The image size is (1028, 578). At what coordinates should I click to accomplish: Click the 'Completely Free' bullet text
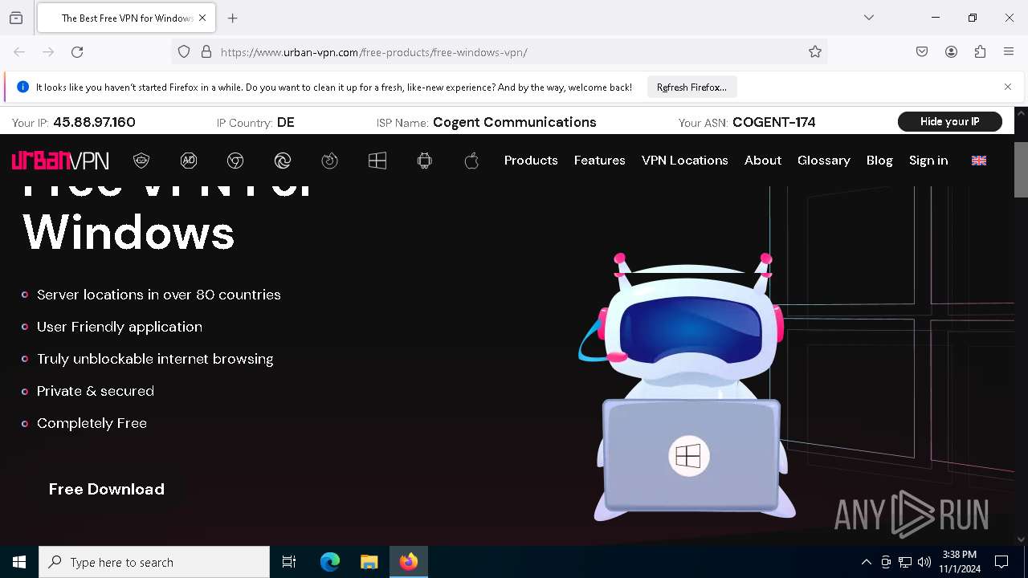click(x=92, y=423)
